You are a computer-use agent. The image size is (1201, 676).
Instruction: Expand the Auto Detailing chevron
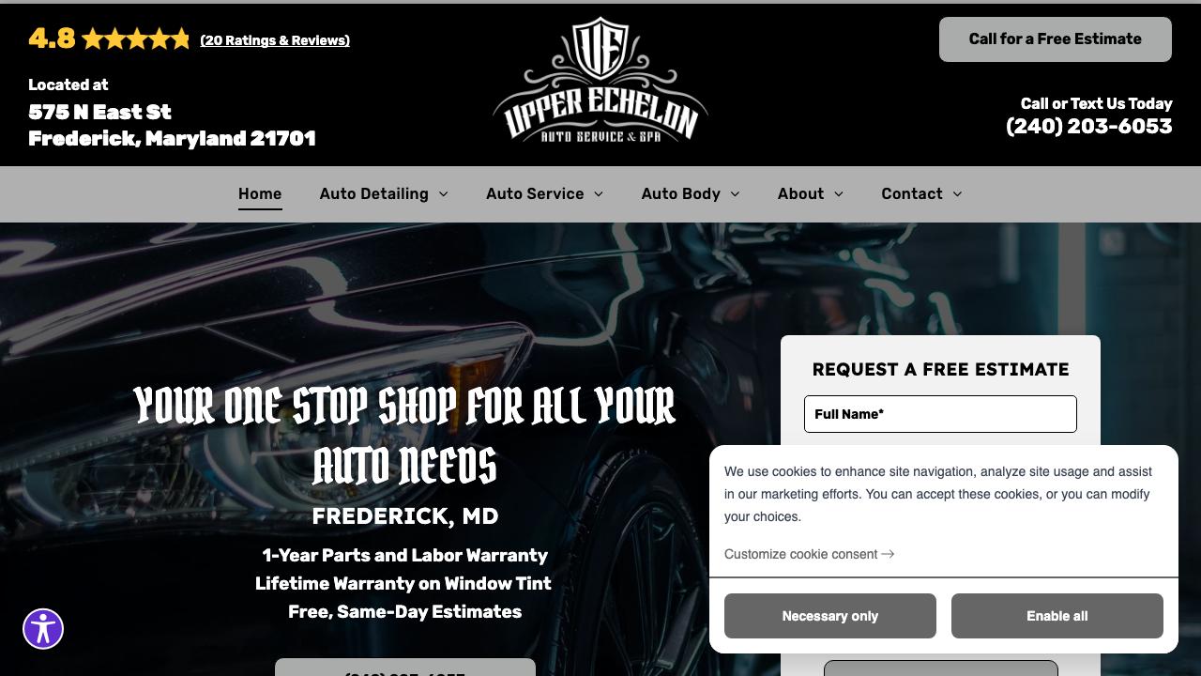443,194
